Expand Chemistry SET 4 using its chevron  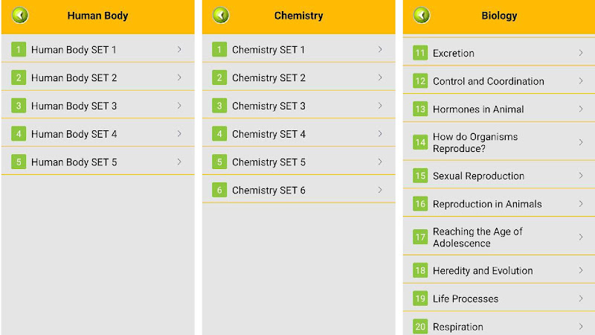380,134
